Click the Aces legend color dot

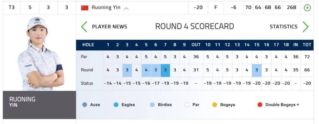85,105
